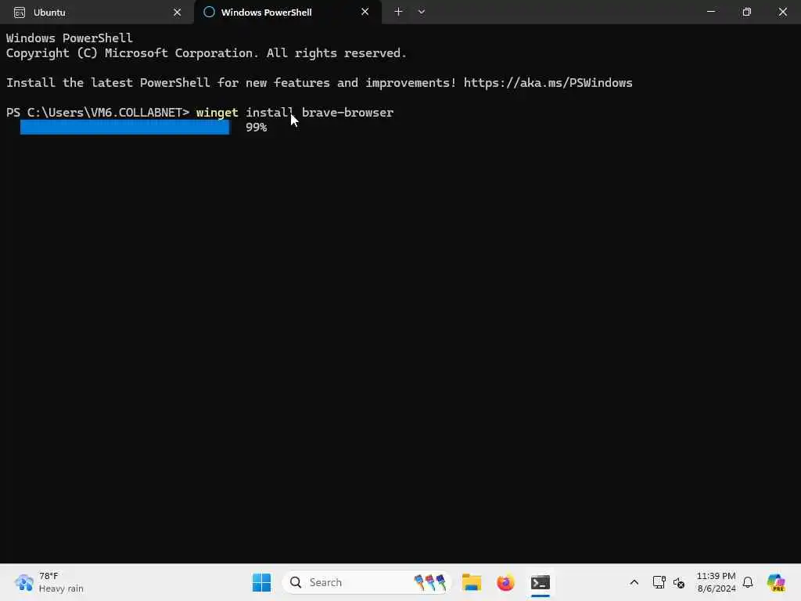
Task: Open the clock showing 11:39 PM
Action: coord(717,582)
